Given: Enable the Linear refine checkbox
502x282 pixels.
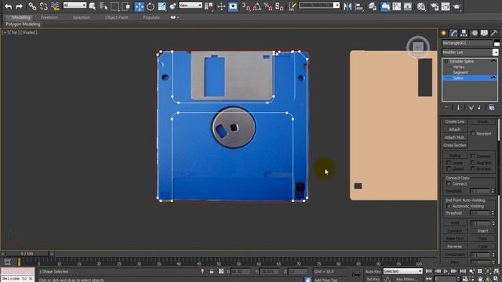Looking at the screenshot, I should click(x=449, y=162).
